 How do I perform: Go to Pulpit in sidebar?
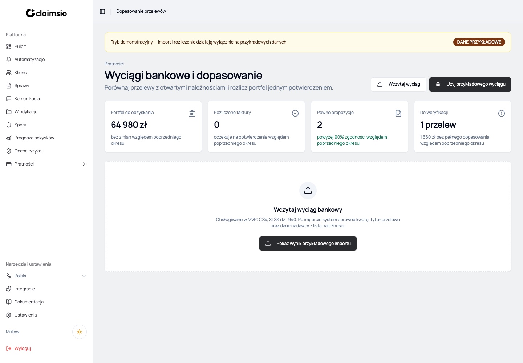[x=46, y=46]
